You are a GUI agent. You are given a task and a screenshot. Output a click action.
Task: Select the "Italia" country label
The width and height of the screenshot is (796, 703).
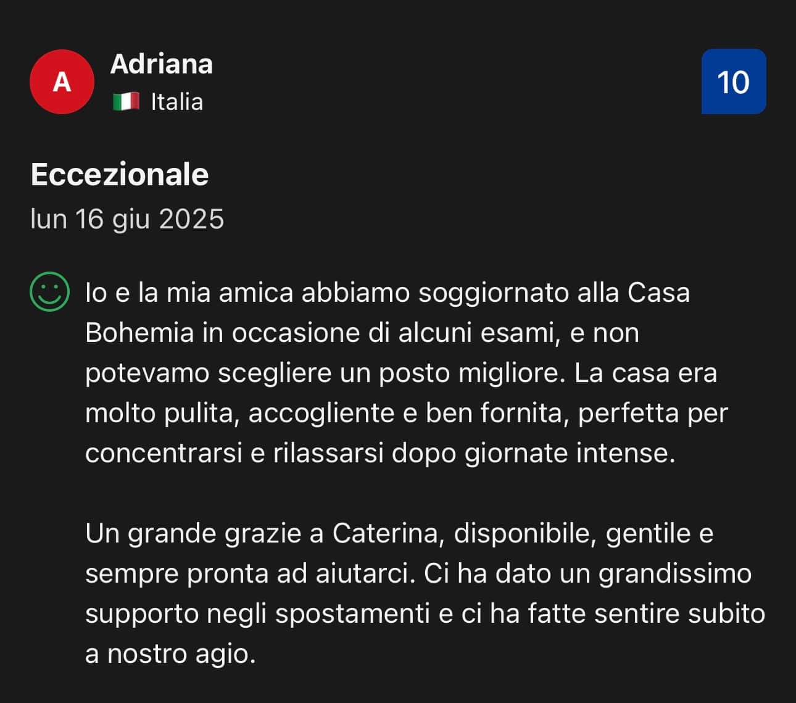coord(177,102)
